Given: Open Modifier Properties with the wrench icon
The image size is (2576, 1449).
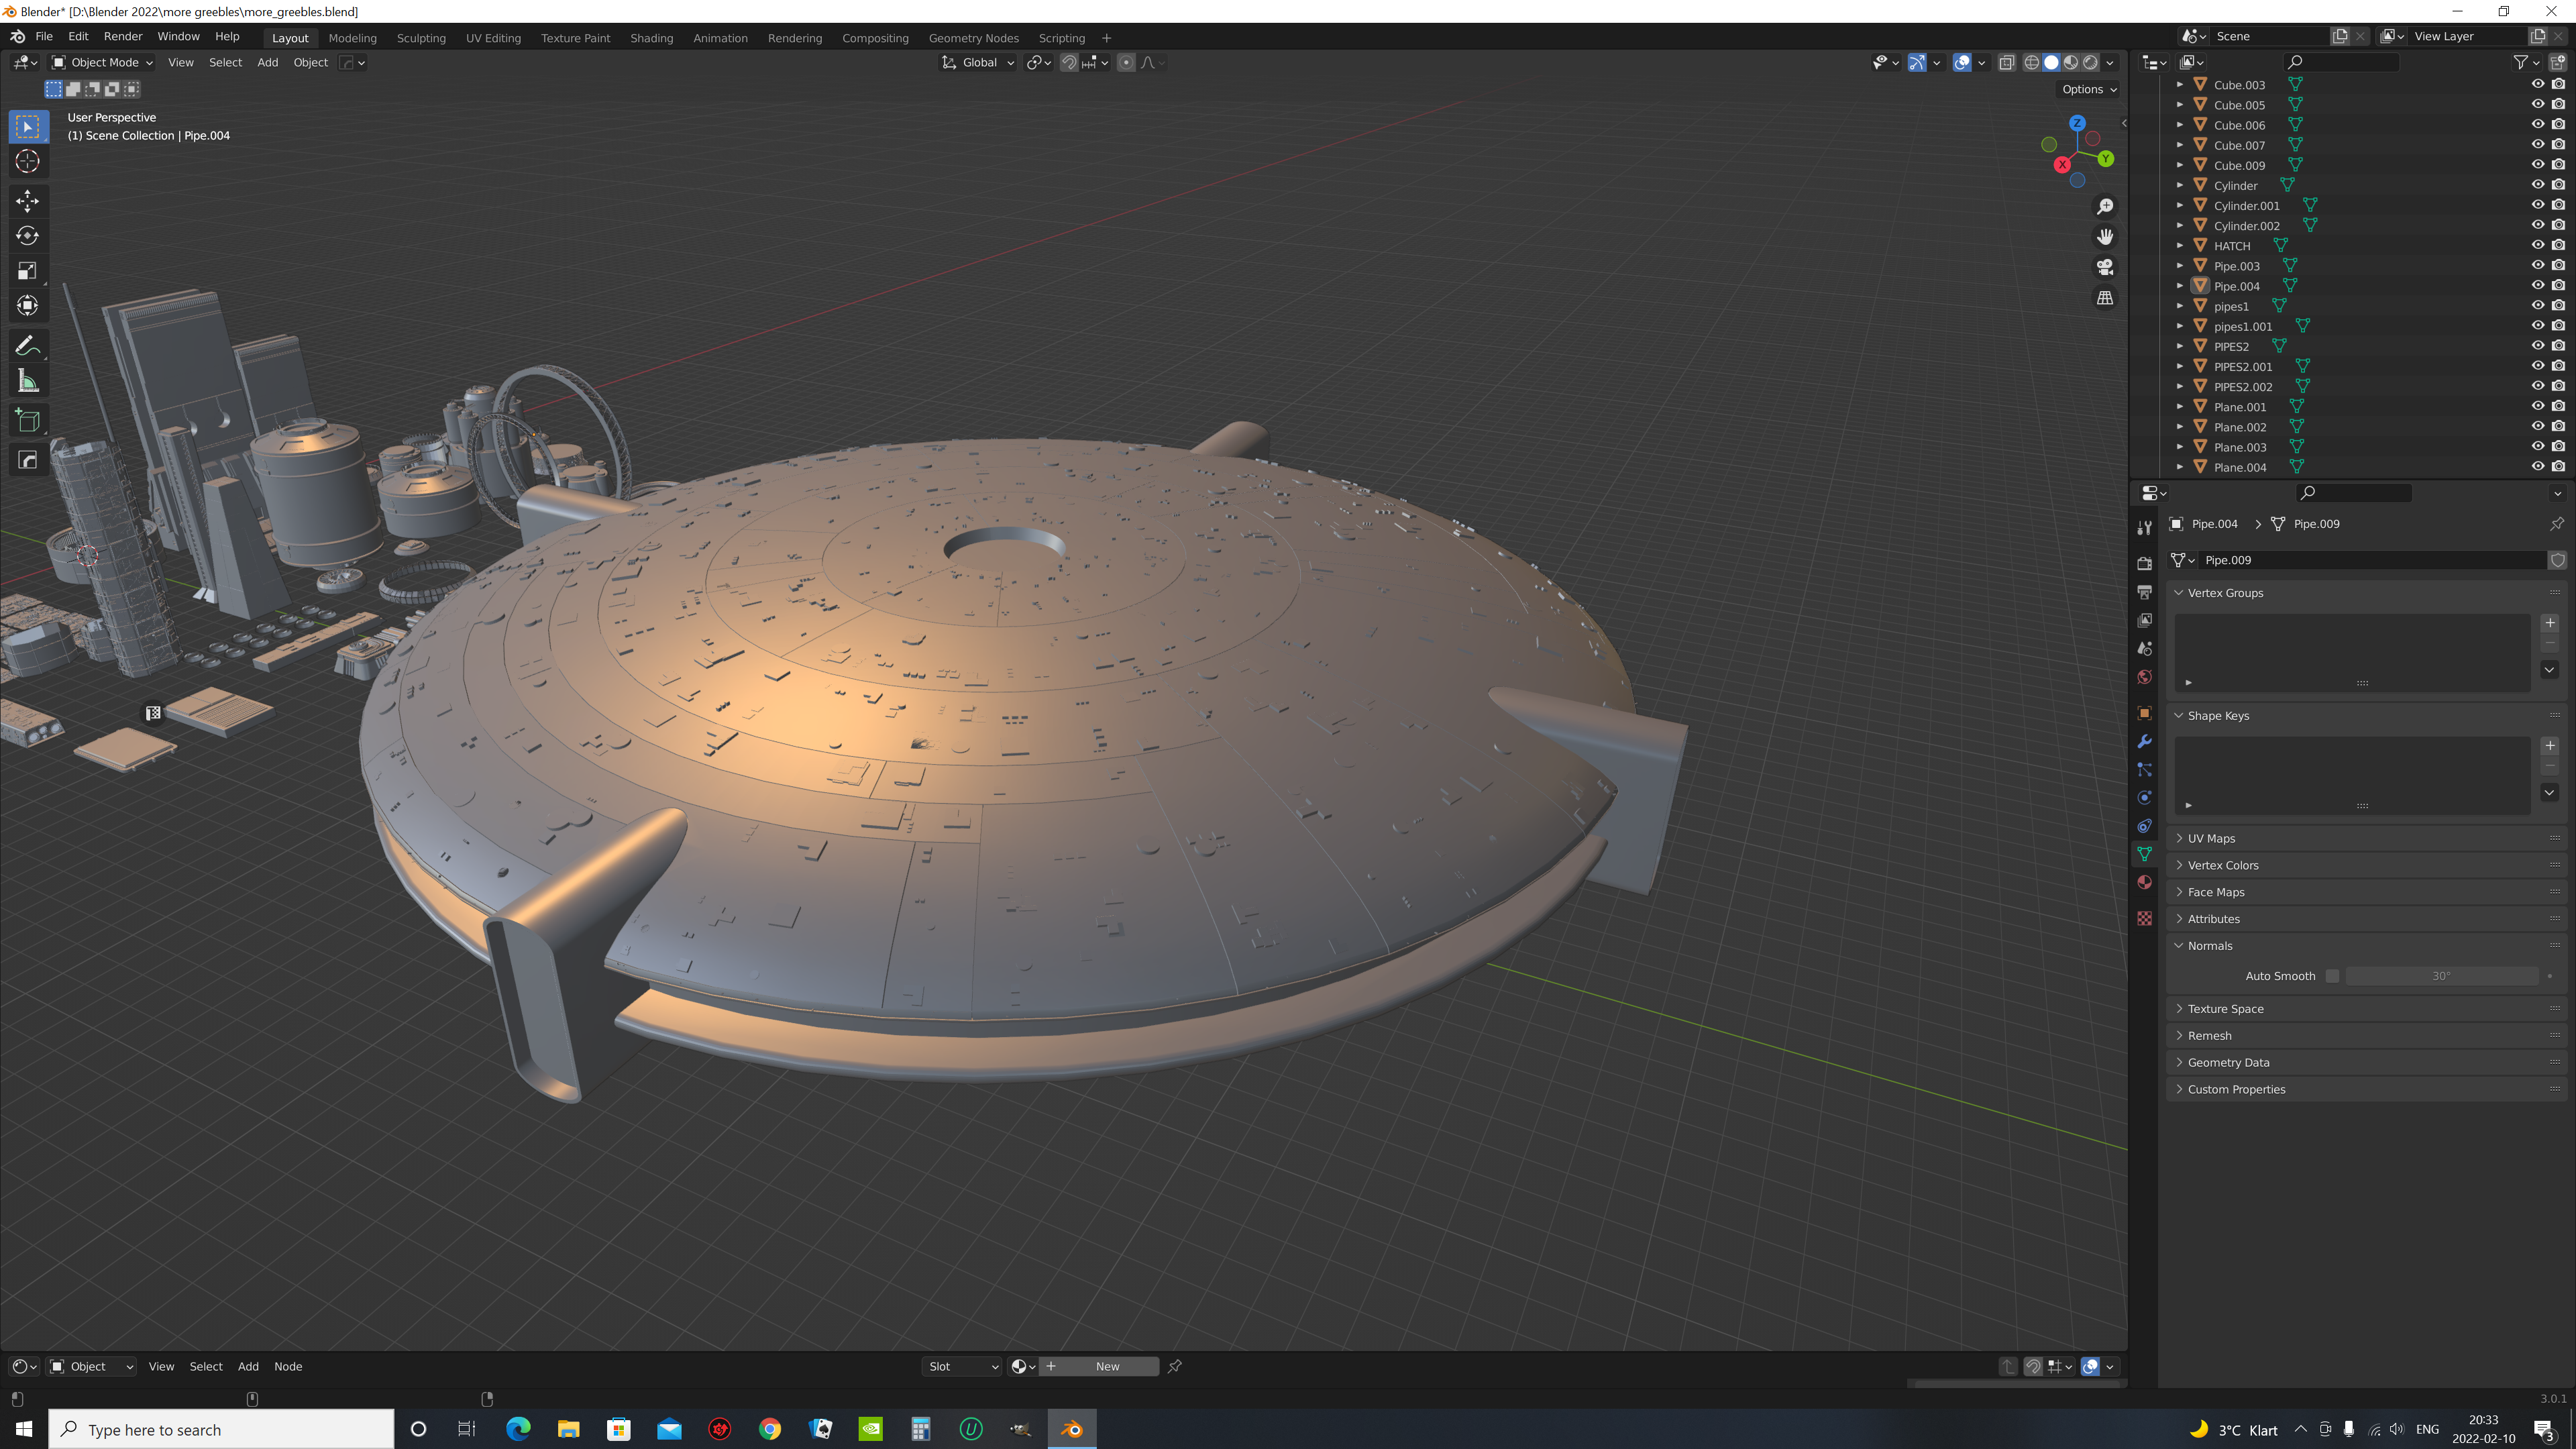Looking at the screenshot, I should pos(2144,741).
